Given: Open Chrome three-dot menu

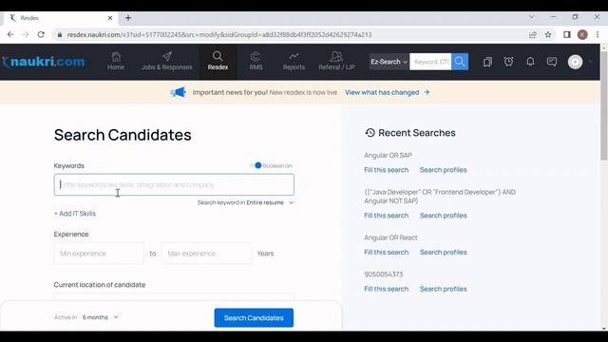Looking at the screenshot, I should coord(598,34).
